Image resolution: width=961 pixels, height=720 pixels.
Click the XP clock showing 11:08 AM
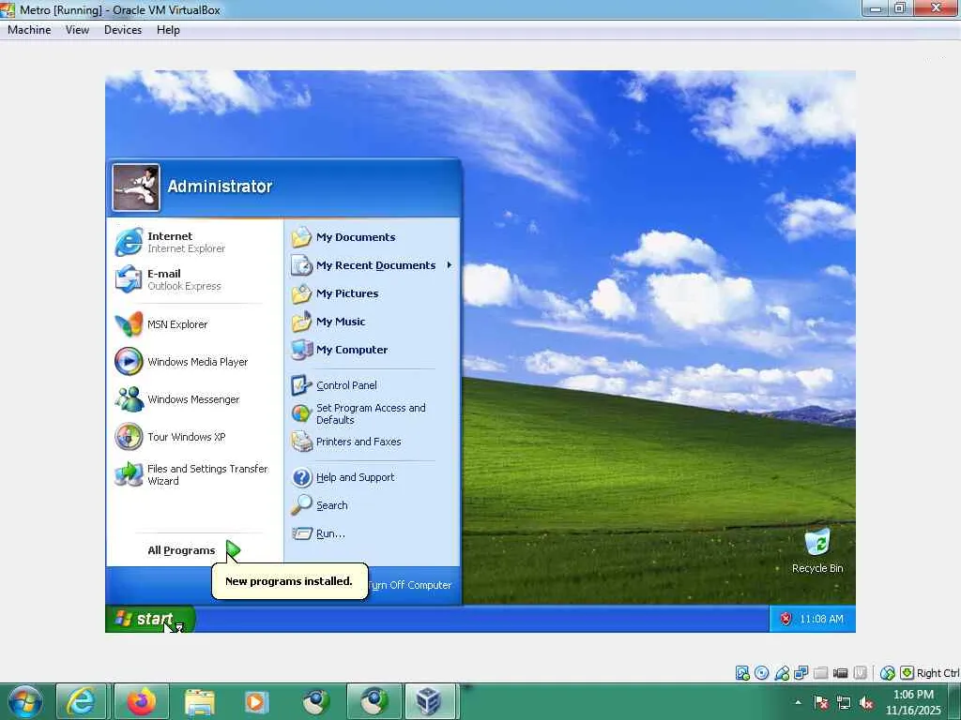tap(821, 619)
